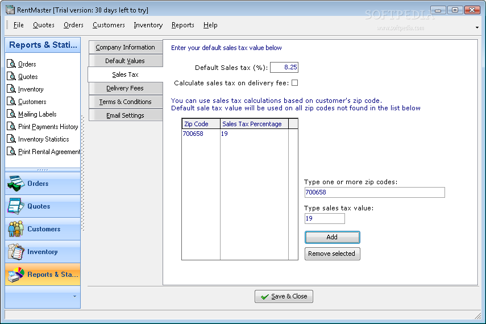
Task: Expand the navigation pane options arrow
Action: tap(74, 296)
